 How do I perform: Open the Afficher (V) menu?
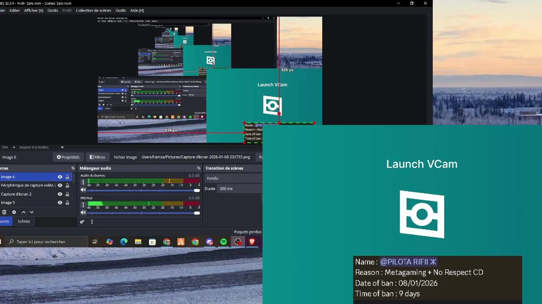pyautogui.click(x=34, y=11)
